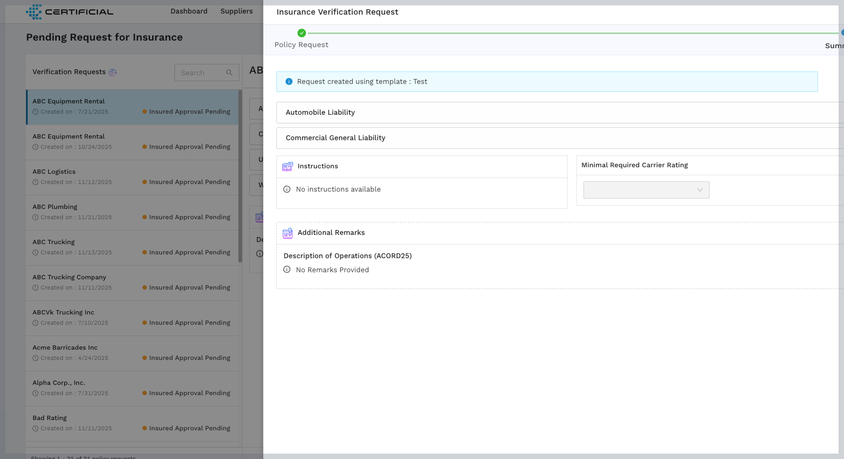Click the blue info icon in template banner
844x459 pixels.
pyautogui.click(x=289, y=82)
